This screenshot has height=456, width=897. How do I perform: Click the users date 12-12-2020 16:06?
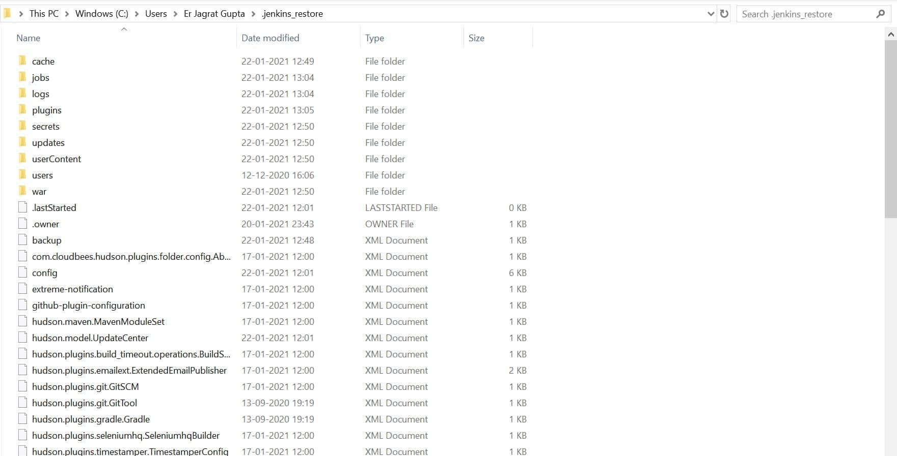pos(278,175)
